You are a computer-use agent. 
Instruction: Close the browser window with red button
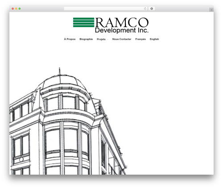tap(13, 9)
